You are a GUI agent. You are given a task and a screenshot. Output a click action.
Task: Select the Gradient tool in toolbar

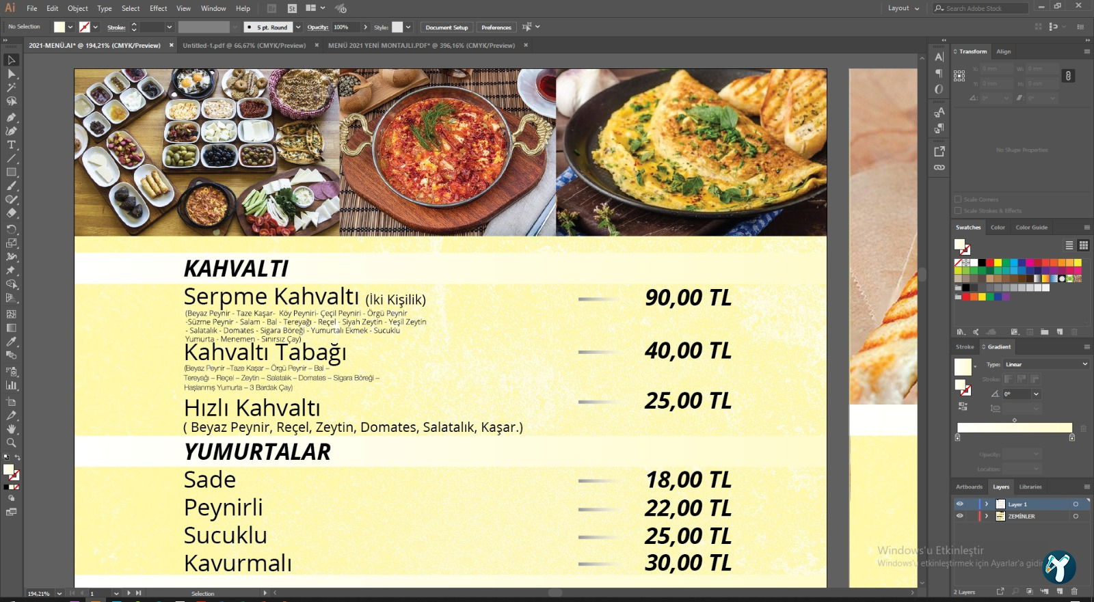11,328
